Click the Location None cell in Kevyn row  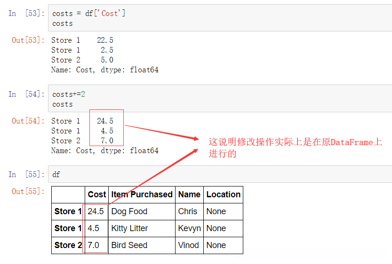(223, 228)
